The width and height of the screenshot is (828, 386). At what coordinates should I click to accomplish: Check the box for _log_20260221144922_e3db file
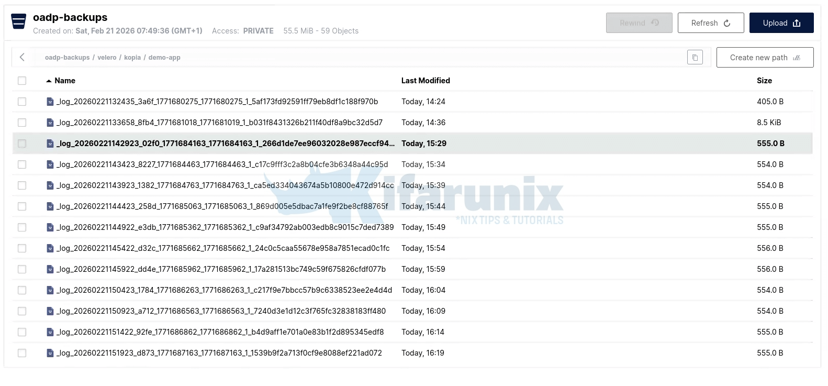pos(22,227)
